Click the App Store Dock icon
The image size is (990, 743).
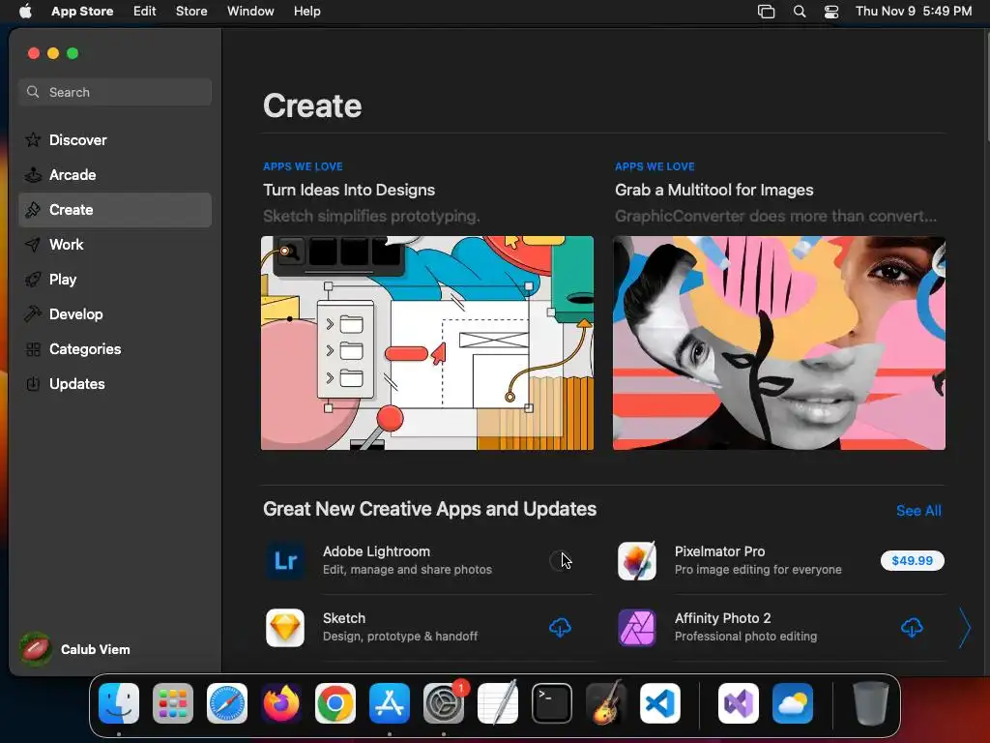click(x=390, y=703)
